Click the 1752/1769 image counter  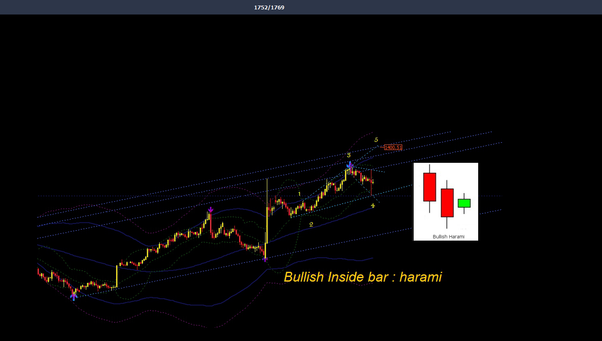tap(269, 7)
